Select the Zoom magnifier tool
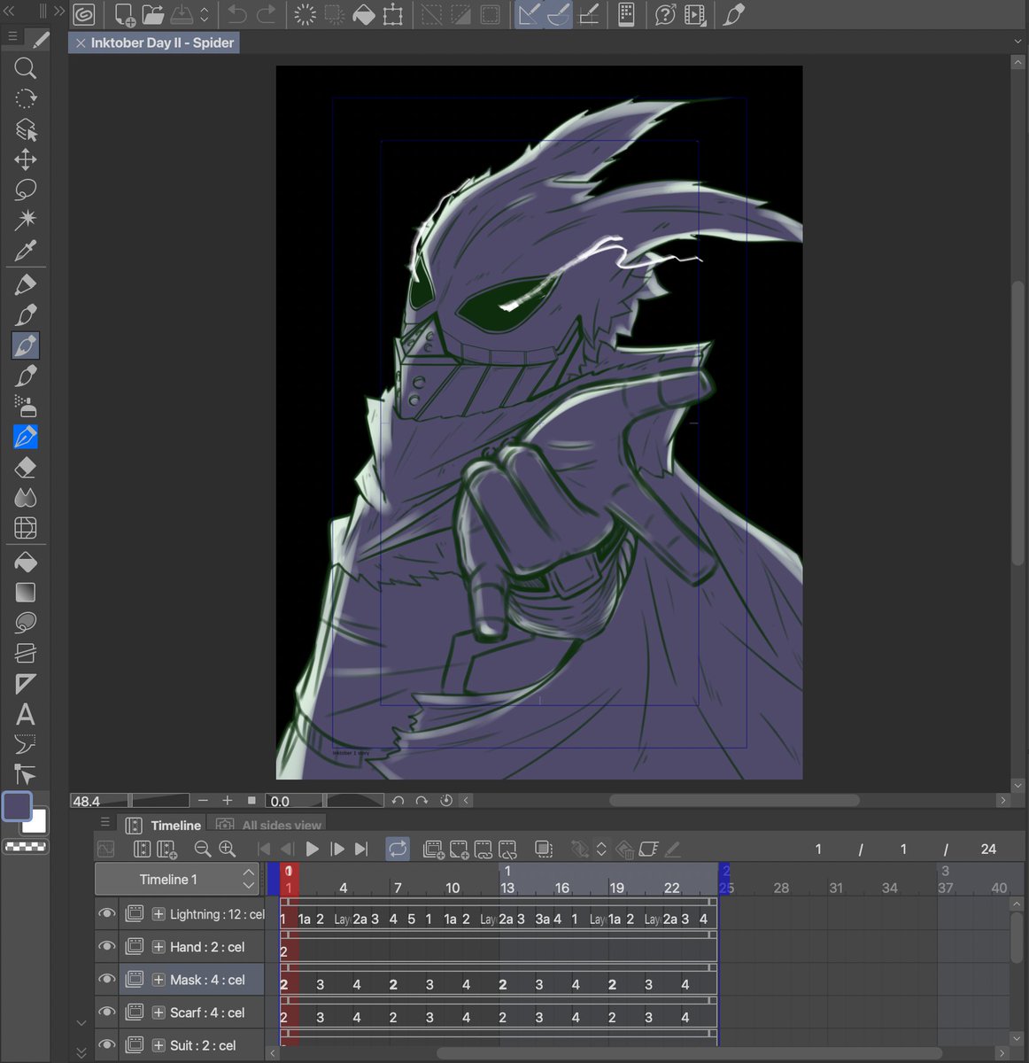This screenshot has width=1029, height=1063. [x=26, y=68]
